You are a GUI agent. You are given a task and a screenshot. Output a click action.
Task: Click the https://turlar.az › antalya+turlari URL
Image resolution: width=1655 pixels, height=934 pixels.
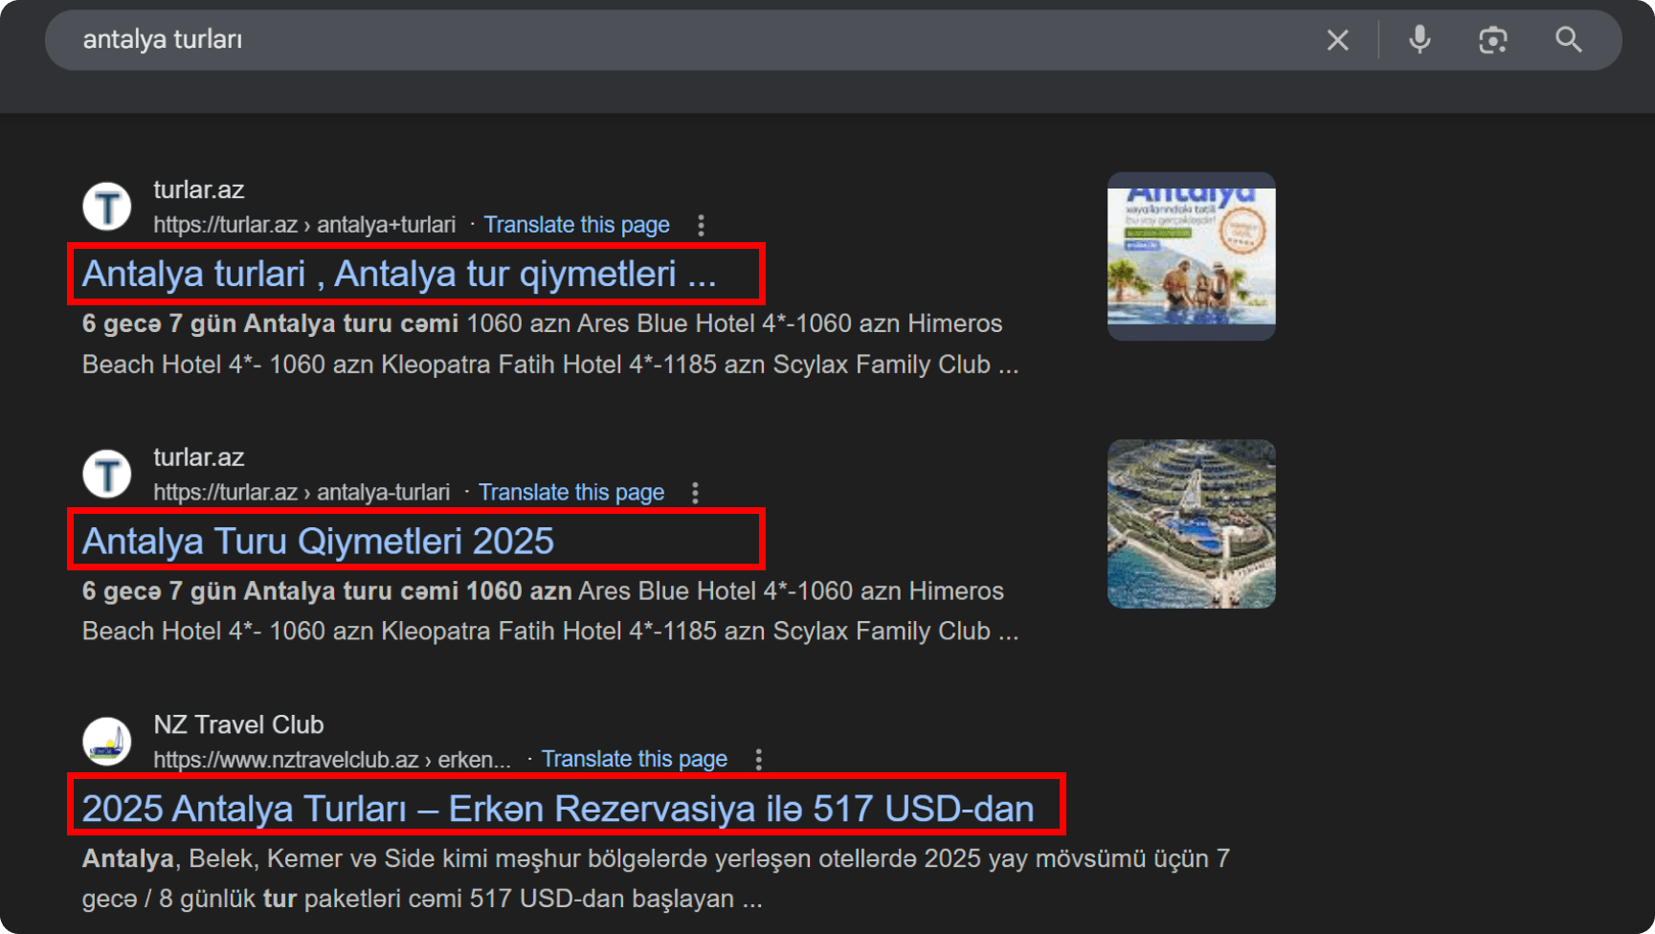click(x=304, y=225)
